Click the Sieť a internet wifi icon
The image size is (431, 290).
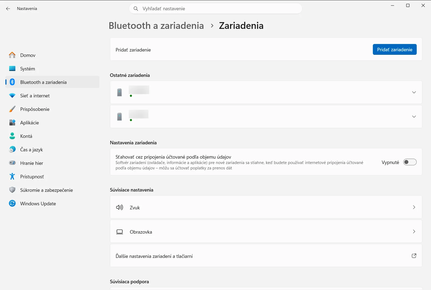(x=12, y=95)
